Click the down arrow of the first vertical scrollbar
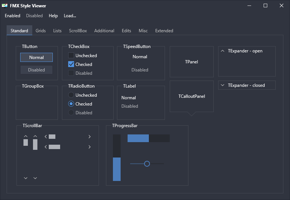290x200 pixels. [x=26, y=178]
